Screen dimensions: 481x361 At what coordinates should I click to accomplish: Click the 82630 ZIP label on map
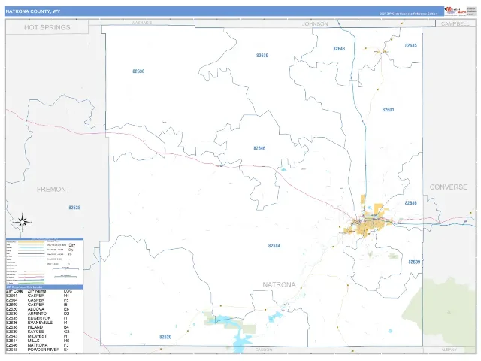tap(138, 71)
